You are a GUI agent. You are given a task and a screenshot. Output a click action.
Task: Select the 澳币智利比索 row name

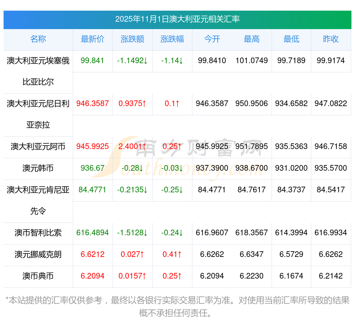38,233
